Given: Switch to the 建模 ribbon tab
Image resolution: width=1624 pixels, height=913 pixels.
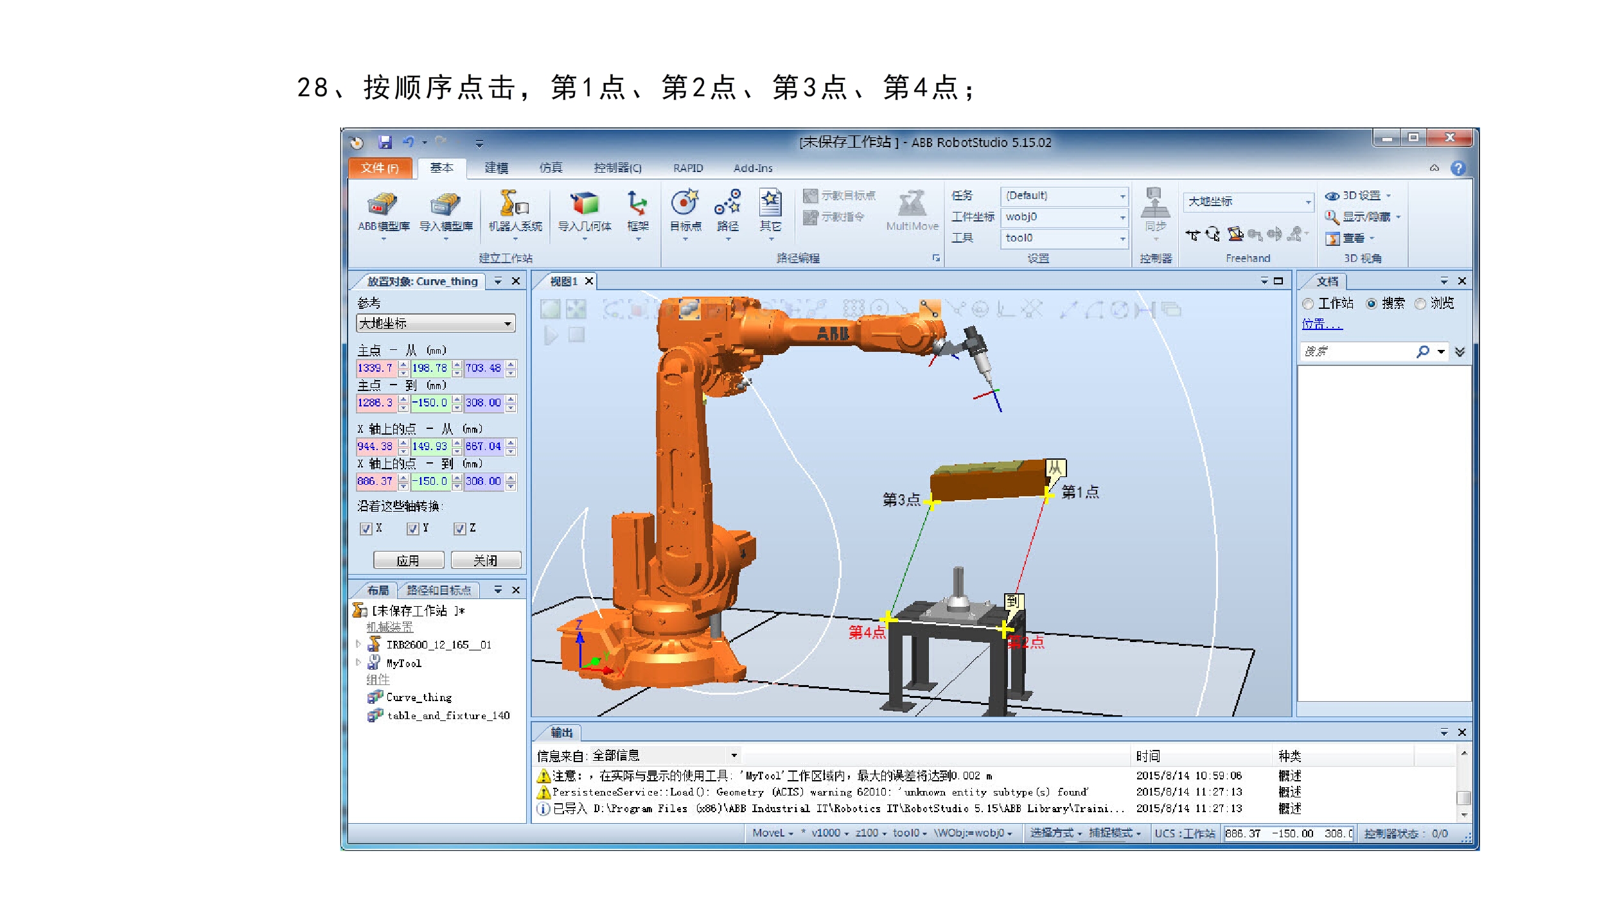Looking at the screenshot, I should [x=496, y=168].
